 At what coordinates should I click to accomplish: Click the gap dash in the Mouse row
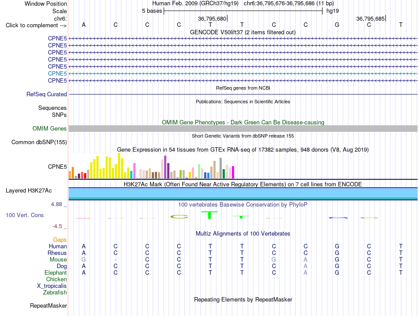(115, 260)
